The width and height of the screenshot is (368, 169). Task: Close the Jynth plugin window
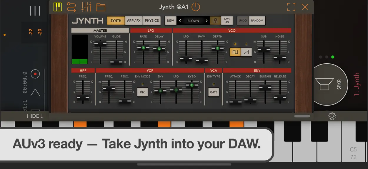coord(305,7)
